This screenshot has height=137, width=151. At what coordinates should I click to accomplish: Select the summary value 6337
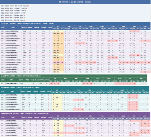pos(19,8)
